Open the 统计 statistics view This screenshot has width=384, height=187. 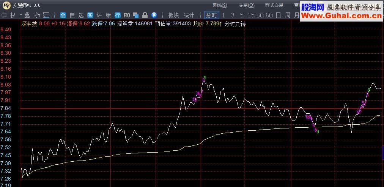189,15
